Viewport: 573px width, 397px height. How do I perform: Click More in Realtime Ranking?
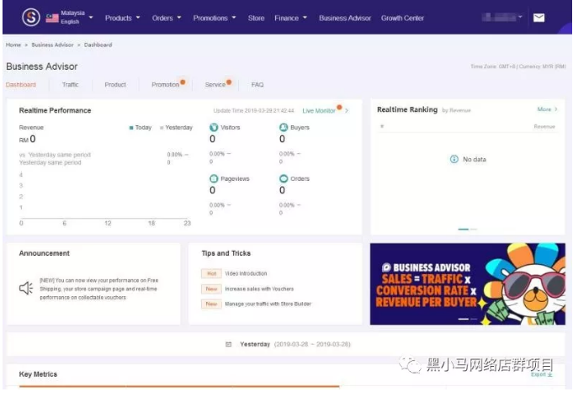click(x=544, y=109)
